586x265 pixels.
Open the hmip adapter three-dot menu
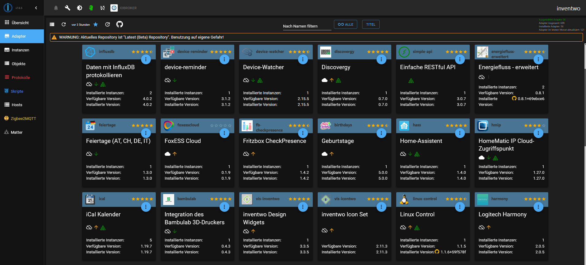click(538, 133)
